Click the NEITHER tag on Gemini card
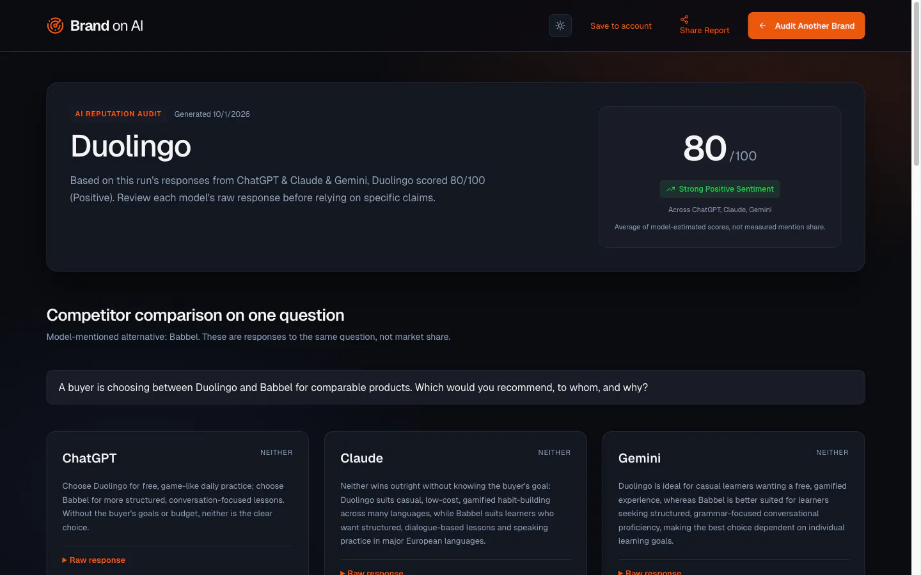Viewport: 921px width, 575px height. (x=832, y=452)
